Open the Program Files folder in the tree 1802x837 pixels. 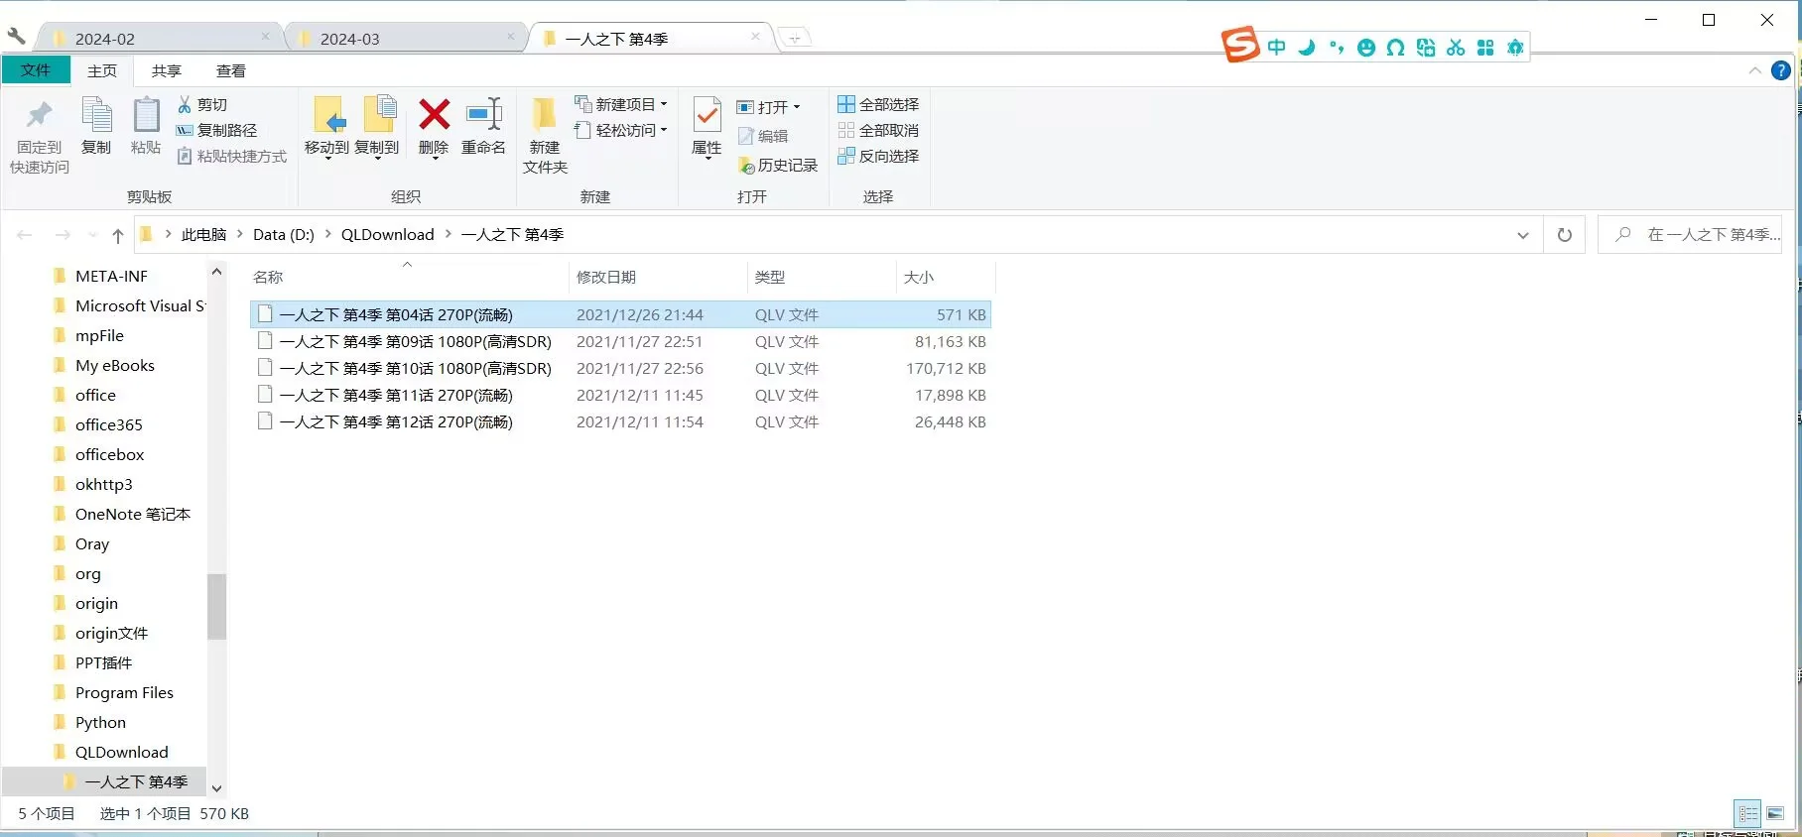tap(124, 692)
